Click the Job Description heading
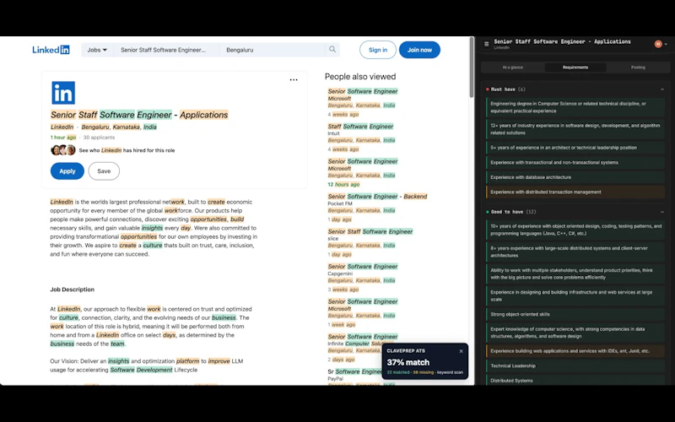 click(73, 289)
